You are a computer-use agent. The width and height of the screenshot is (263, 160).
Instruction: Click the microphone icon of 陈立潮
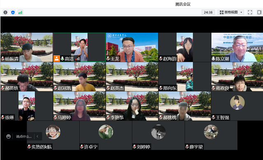click(x=214, y=59)
